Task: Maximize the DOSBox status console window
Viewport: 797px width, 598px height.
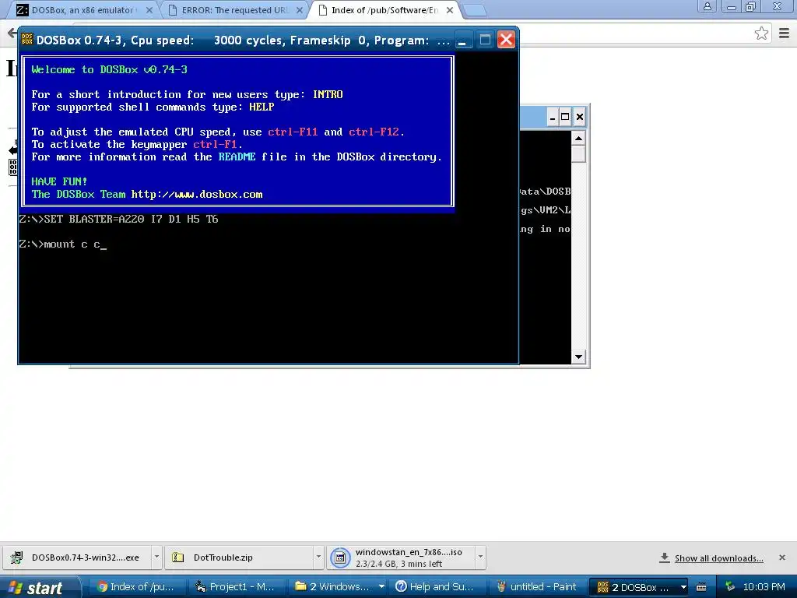Action: click(x=565, y=117)
